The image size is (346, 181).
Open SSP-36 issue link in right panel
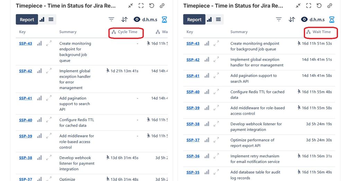coord(193,156)
